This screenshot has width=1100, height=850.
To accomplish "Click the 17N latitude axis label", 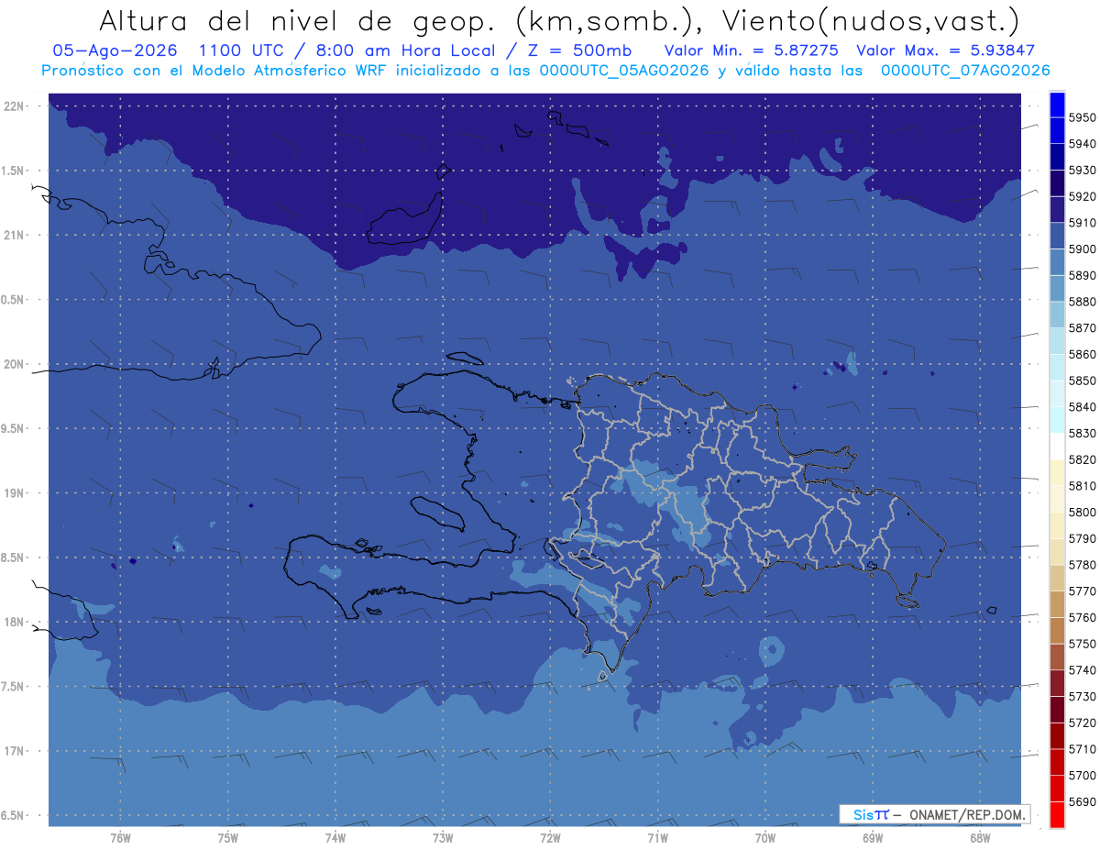I will (15, 751).
